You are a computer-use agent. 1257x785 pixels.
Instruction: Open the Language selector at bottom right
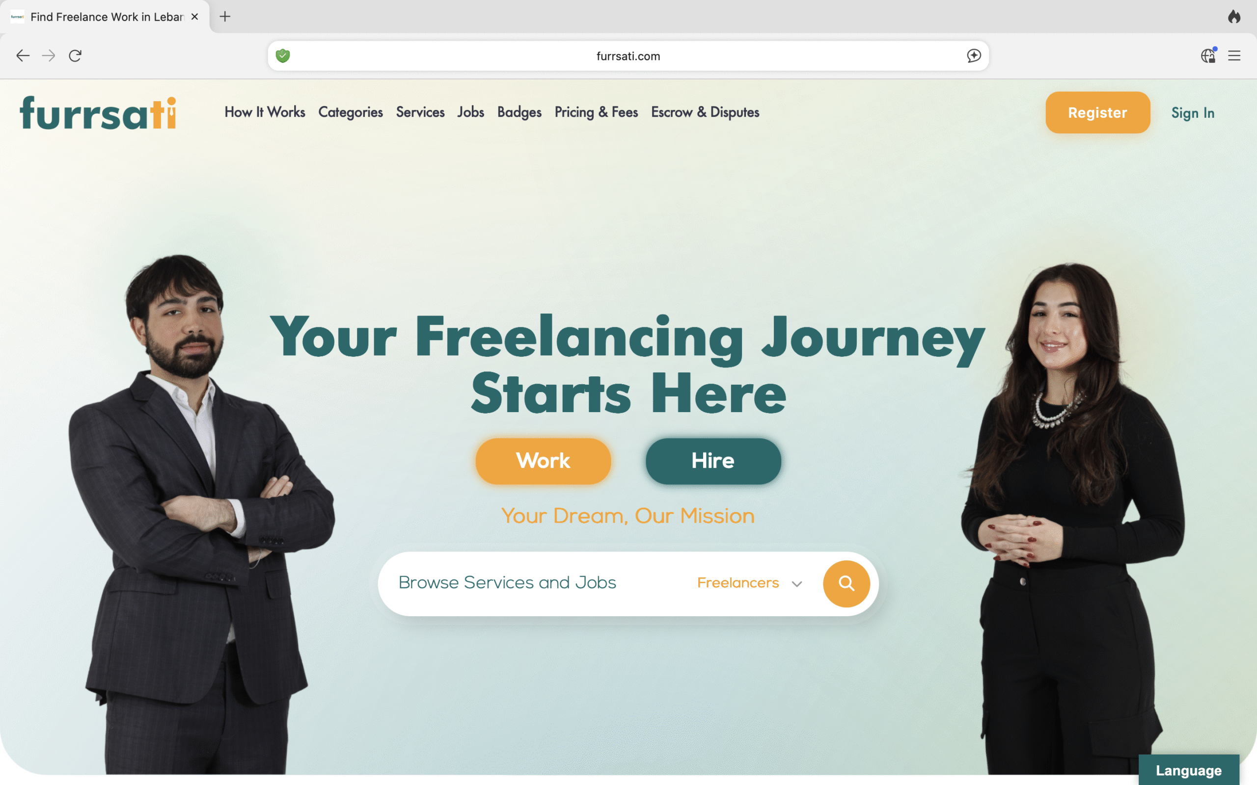[1188, 770]
